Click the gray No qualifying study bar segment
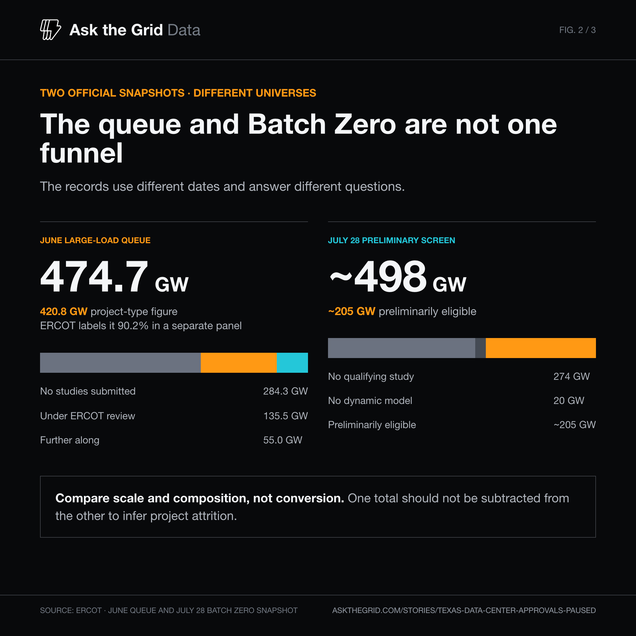Screen dimensions: 636x636 click(402, 348)
